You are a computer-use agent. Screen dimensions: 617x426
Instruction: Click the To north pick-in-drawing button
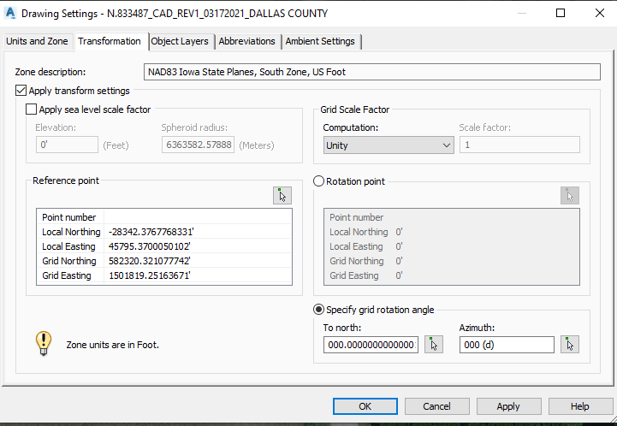click(434, 345)
